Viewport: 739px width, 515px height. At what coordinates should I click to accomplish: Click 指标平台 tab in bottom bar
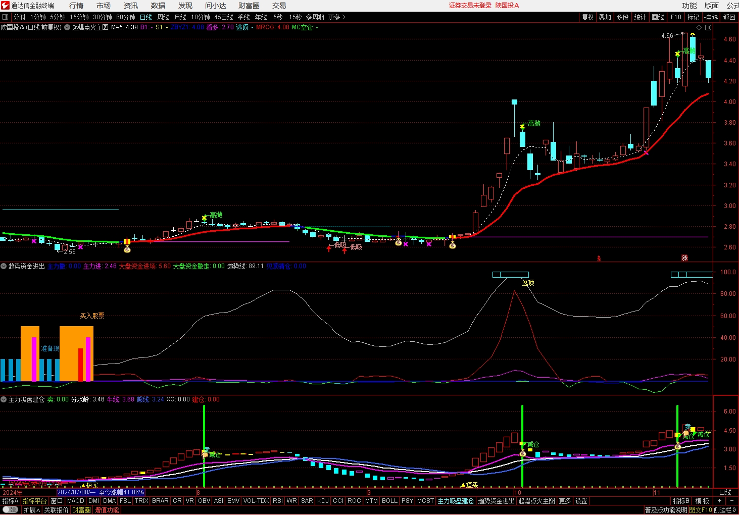(x=34, y=501)
